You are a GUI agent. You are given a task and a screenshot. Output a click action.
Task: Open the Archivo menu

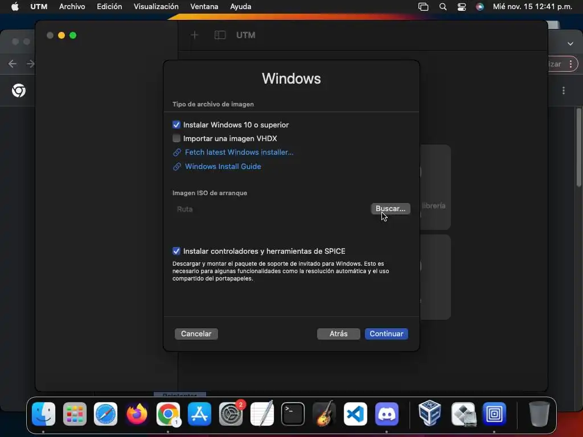72,7
